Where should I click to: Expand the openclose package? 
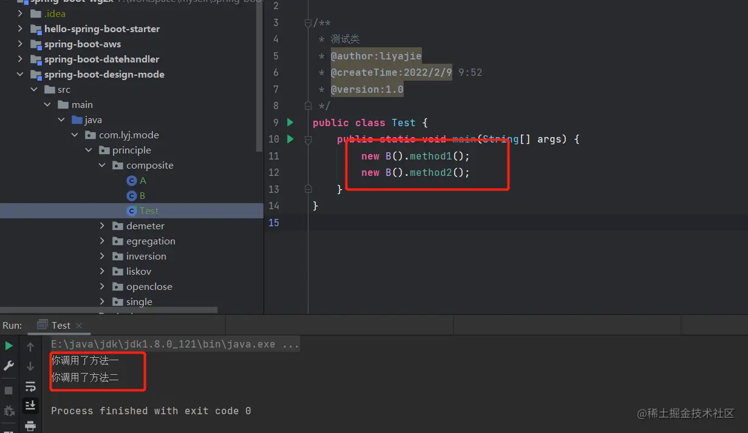(103, 287)
